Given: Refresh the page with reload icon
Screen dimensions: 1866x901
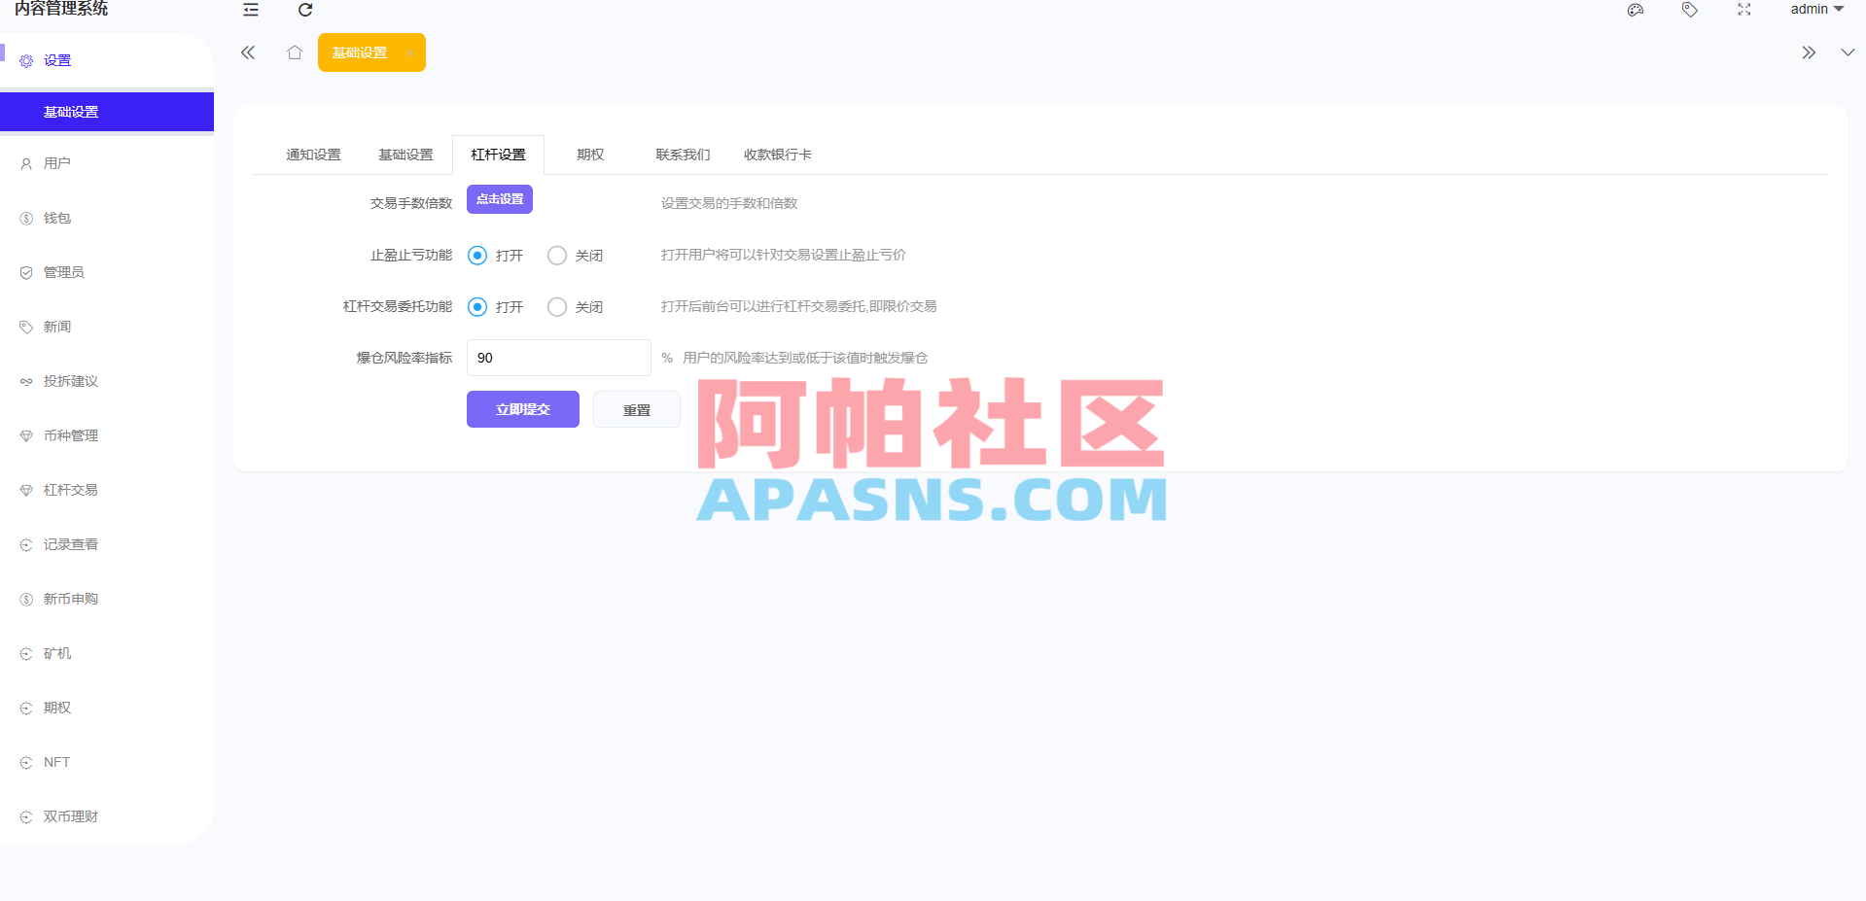Looking at the screenshot, I should point(305,10).
